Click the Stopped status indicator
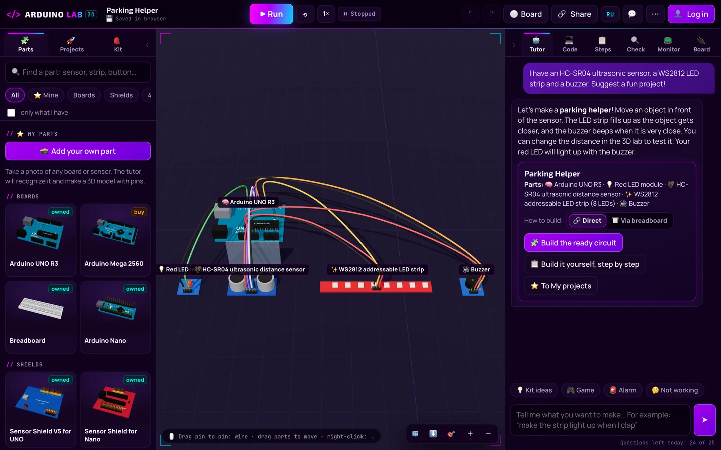This screenshot has width=721, height=450. point(359,14)
